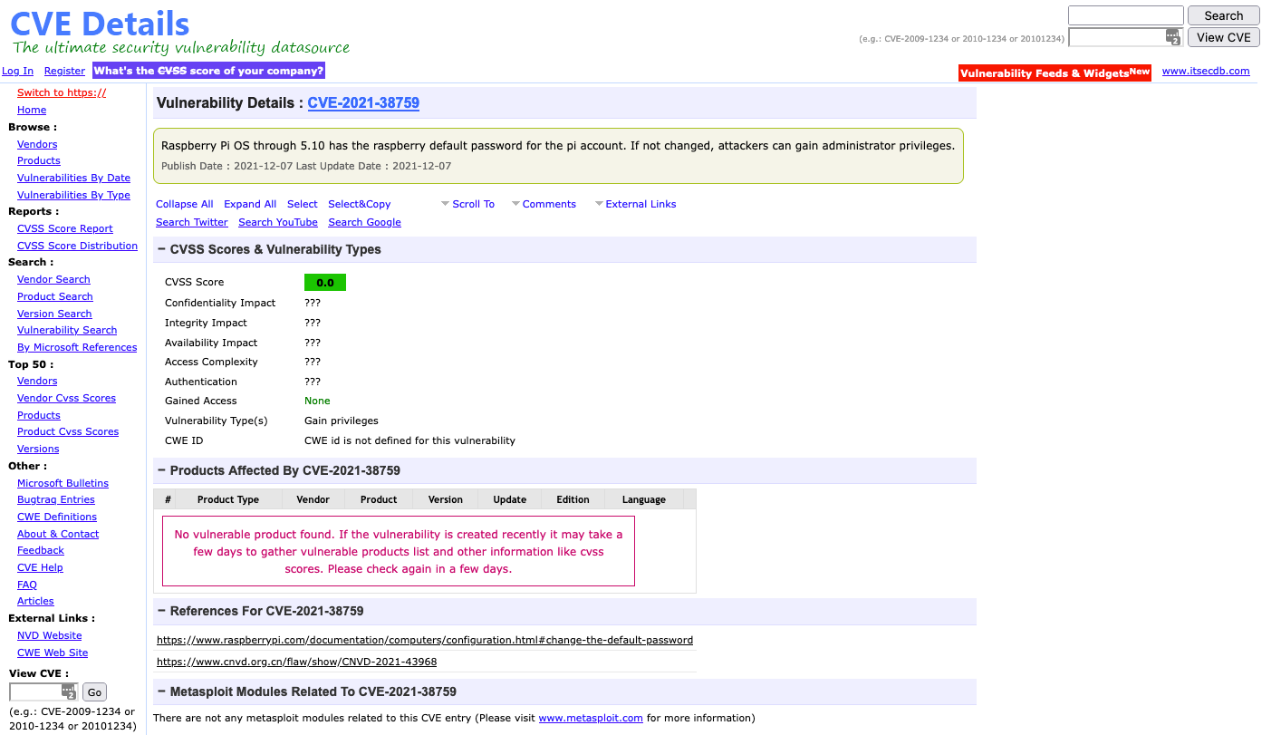Visit NVD Website link
The height and width of the screenshot is (735, 1281).
pos(50,635)
